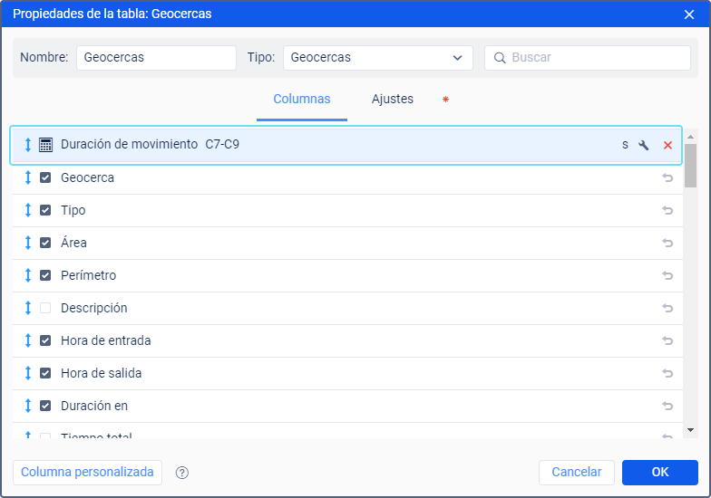The height and width of the screenshot is (498, 711).
Task: Reset the Tipo column name
Action: click(x=667, y=210)
